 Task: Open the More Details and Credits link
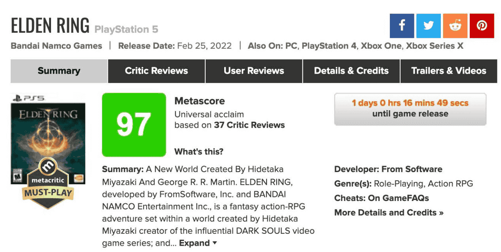(x=389, y=212)
